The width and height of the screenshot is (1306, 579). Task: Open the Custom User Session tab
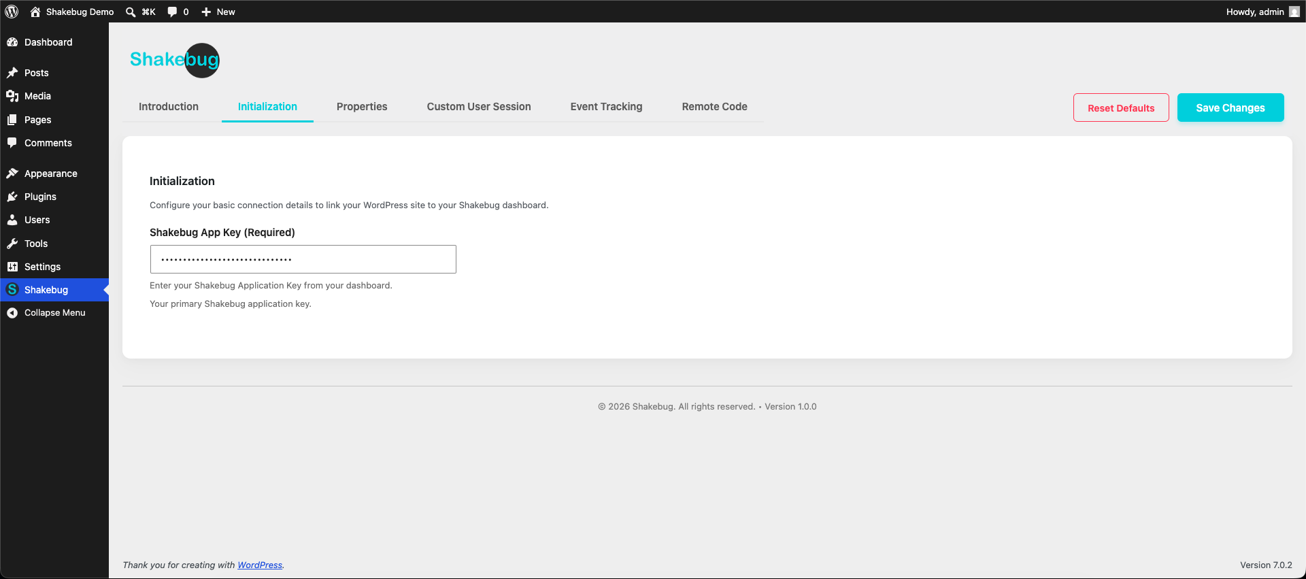pos(479,107)
